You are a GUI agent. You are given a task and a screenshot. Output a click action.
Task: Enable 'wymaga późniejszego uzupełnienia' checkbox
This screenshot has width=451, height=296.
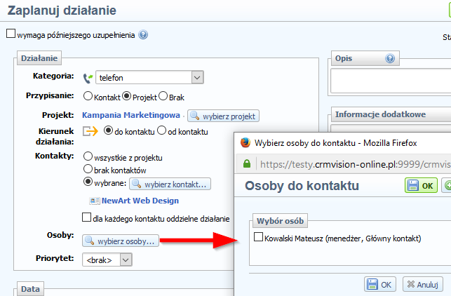[11, 34]
